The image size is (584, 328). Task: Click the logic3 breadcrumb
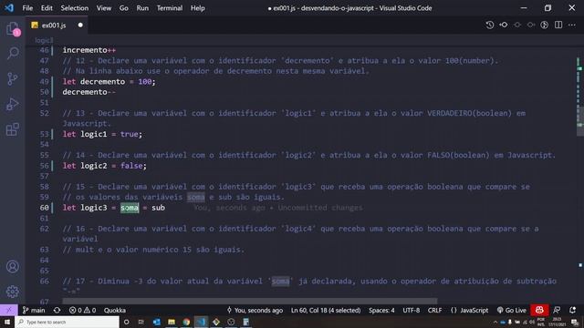click(x=44, y=40)
